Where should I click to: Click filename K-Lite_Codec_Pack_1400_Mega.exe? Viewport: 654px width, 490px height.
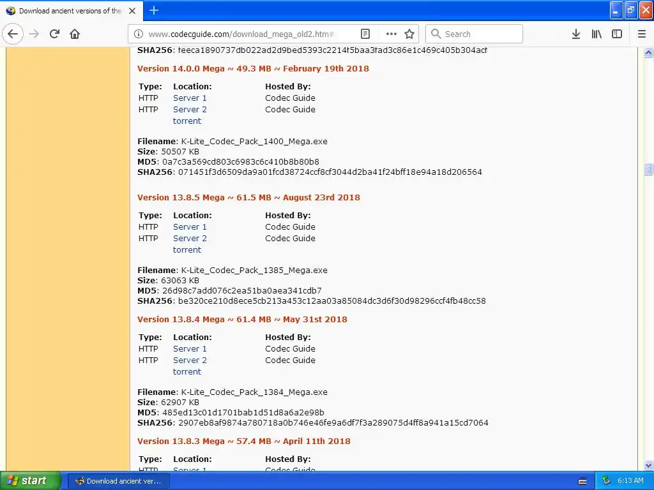pos(254,142)
